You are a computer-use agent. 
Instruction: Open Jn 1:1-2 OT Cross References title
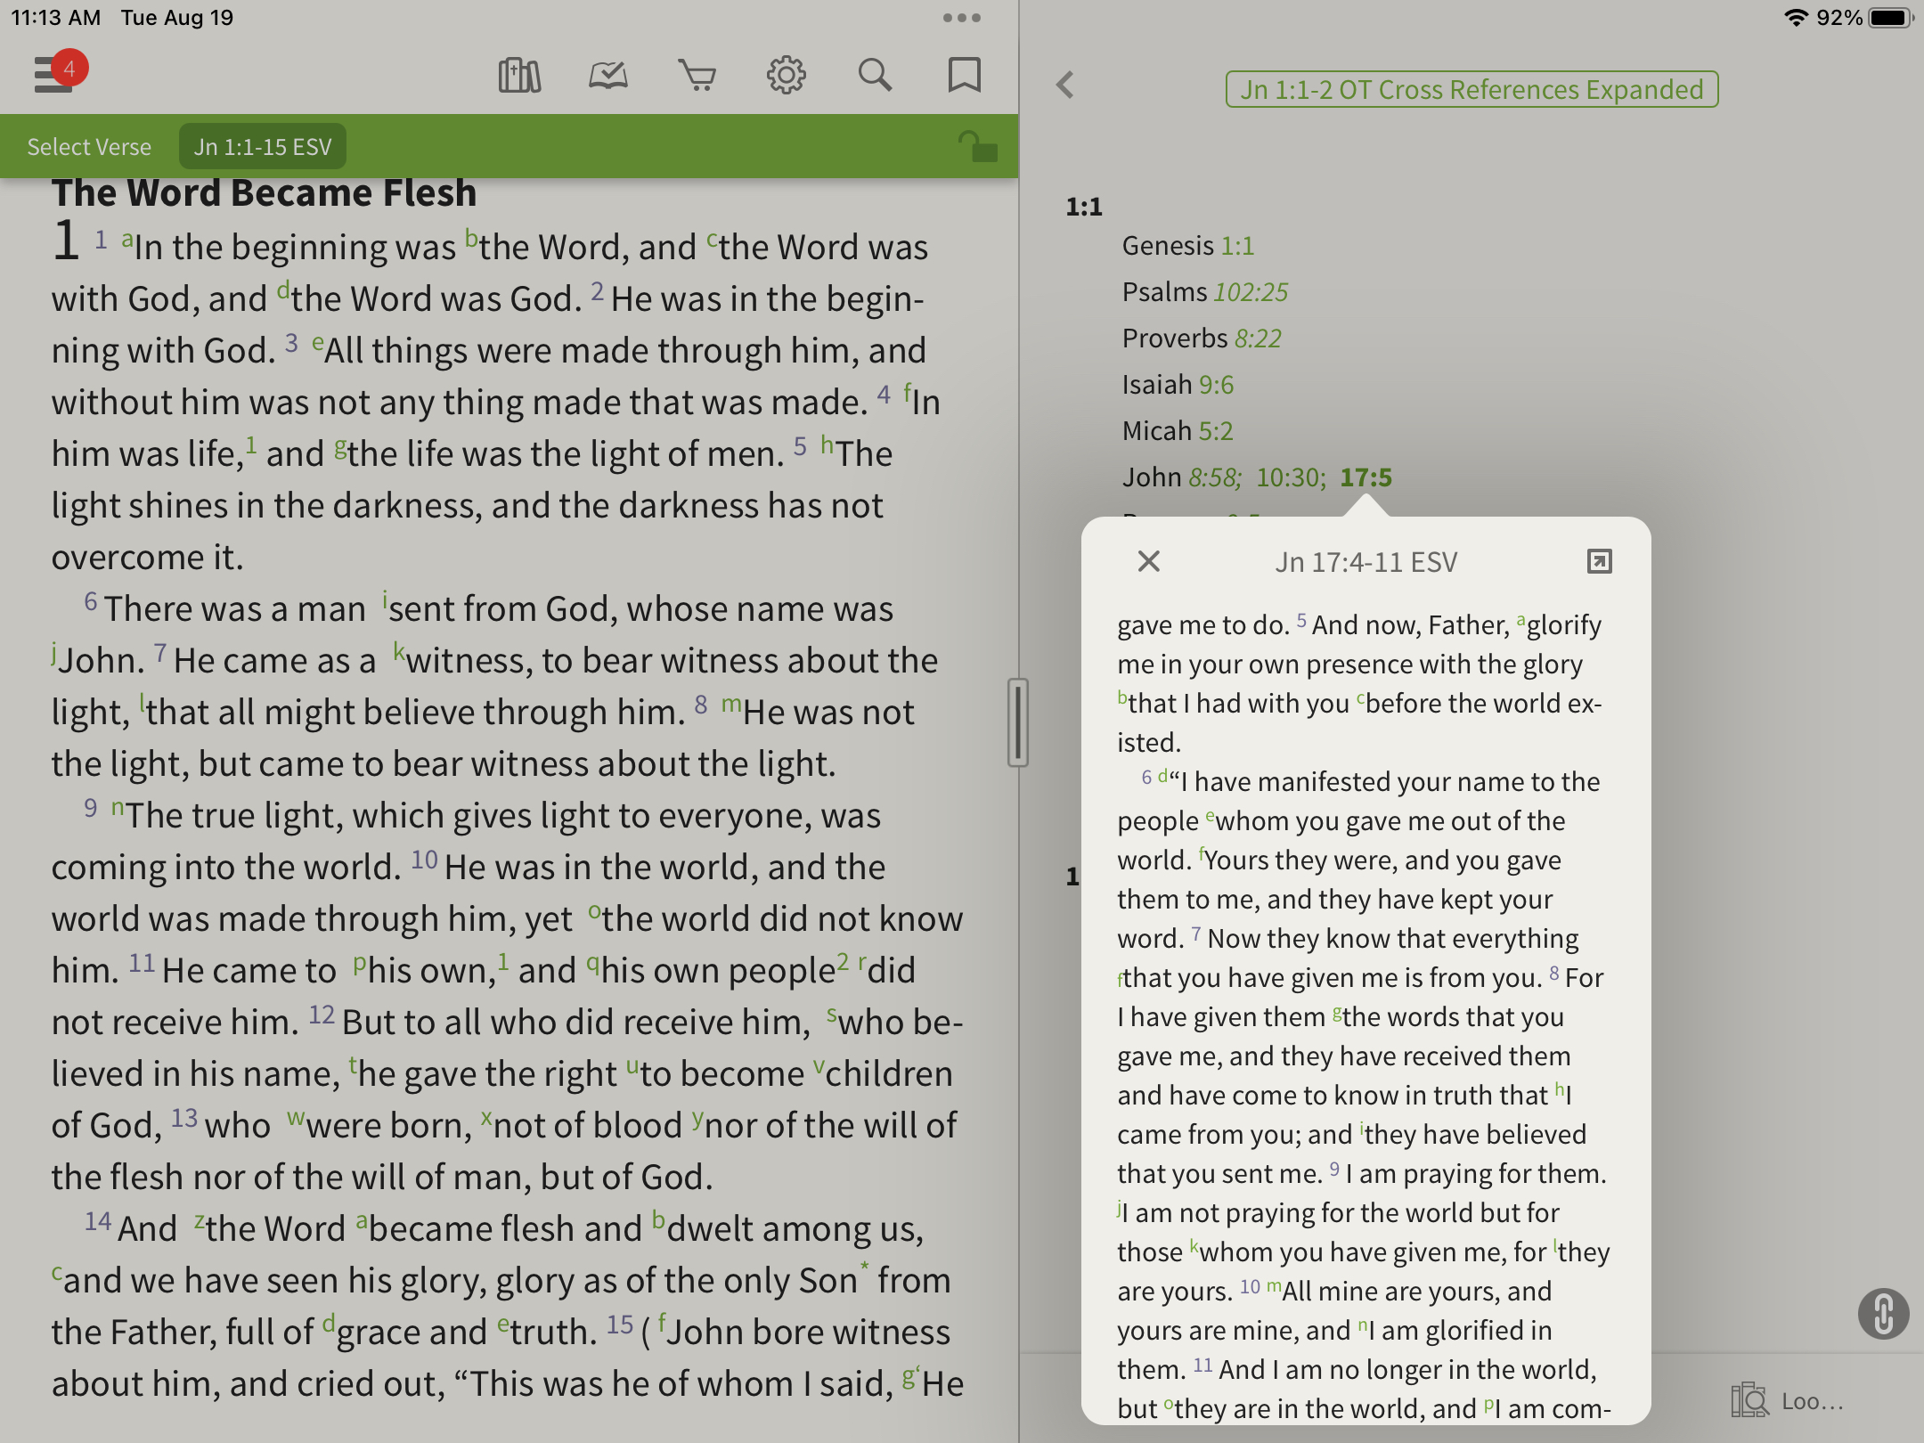point(1472,90)
